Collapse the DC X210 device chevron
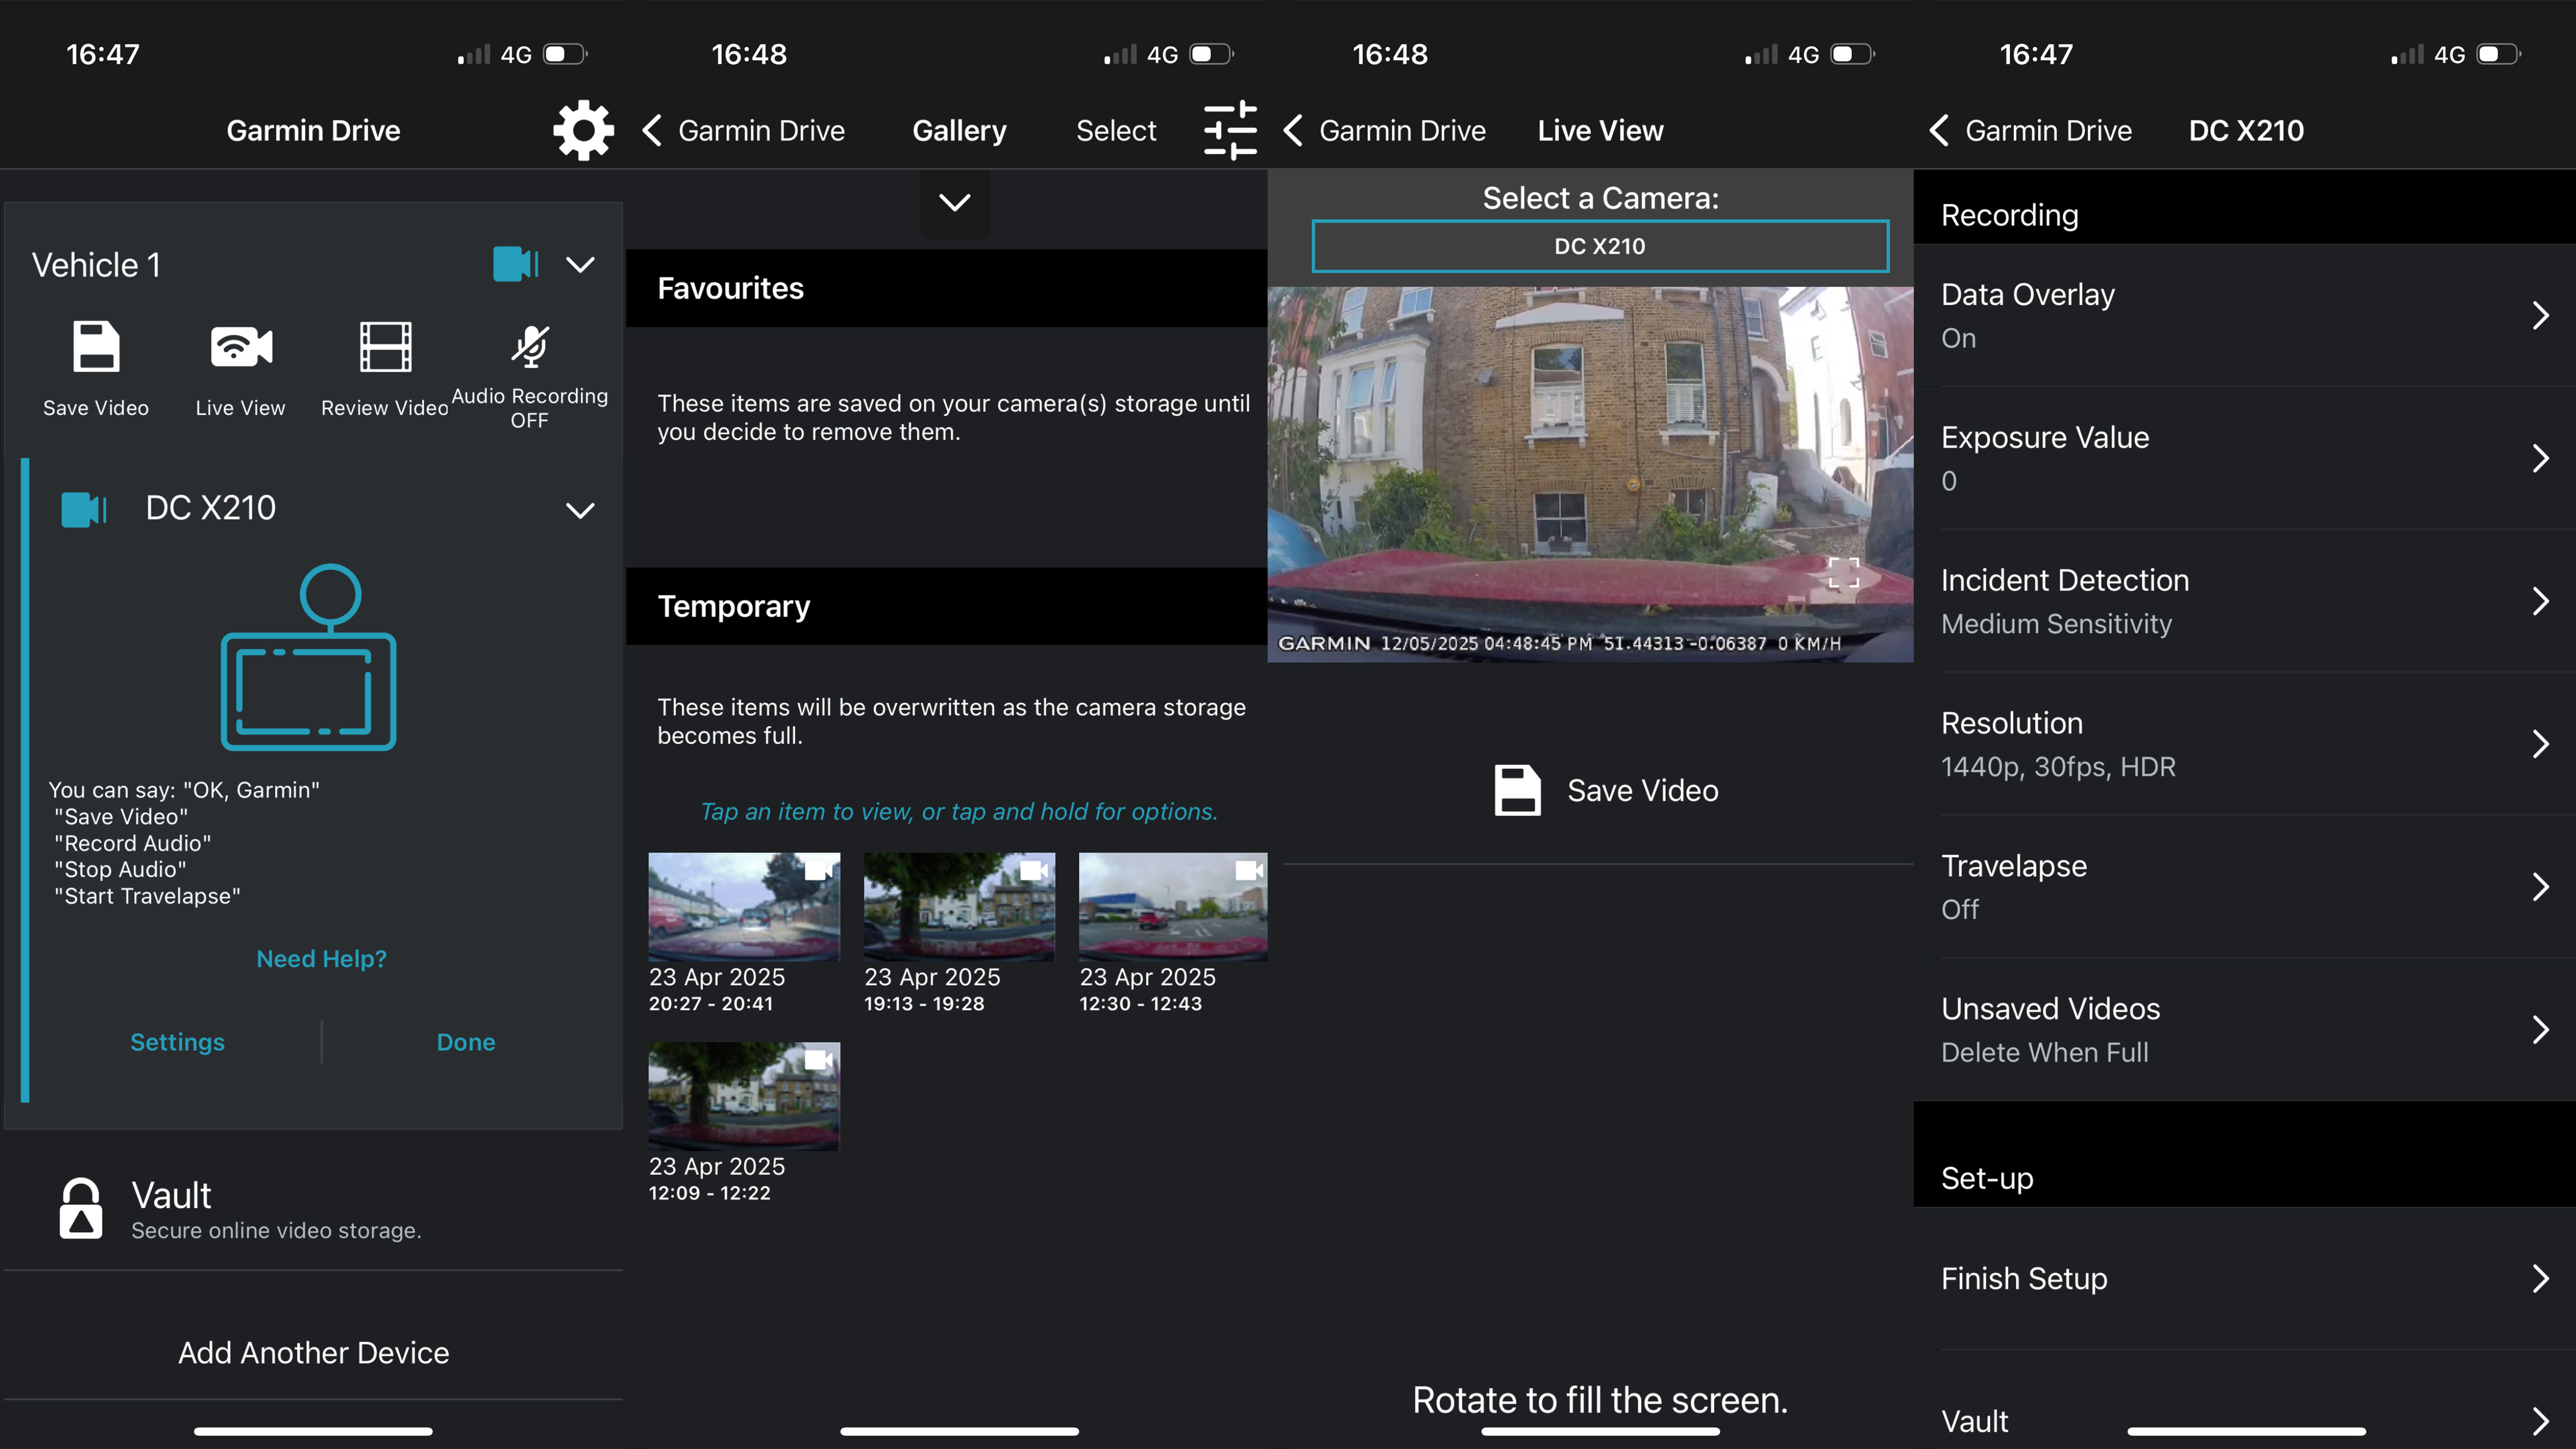 [580, 510]
